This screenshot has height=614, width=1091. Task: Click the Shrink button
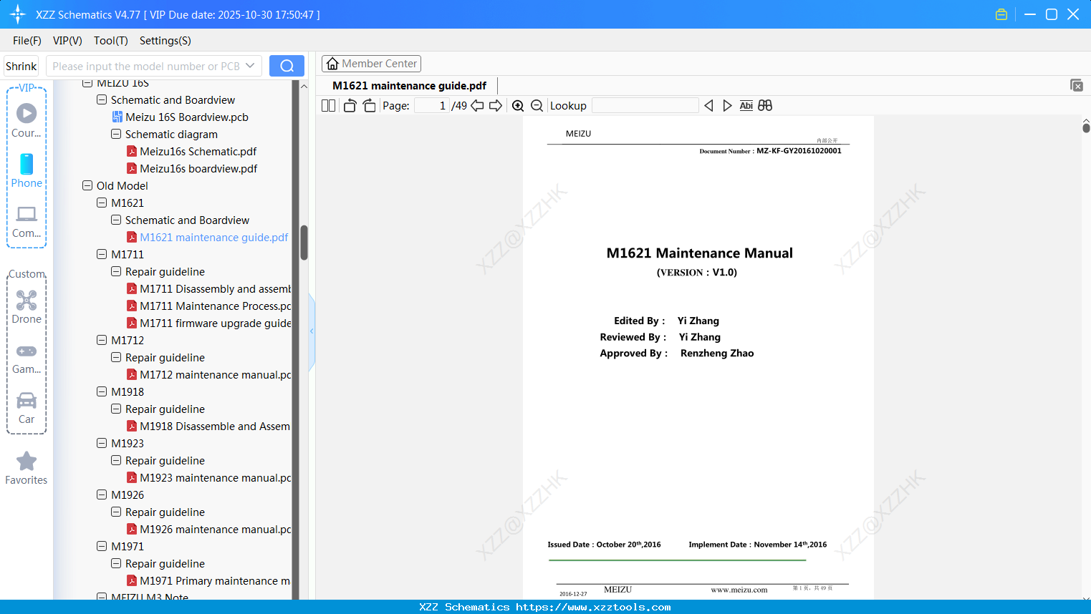21,66
